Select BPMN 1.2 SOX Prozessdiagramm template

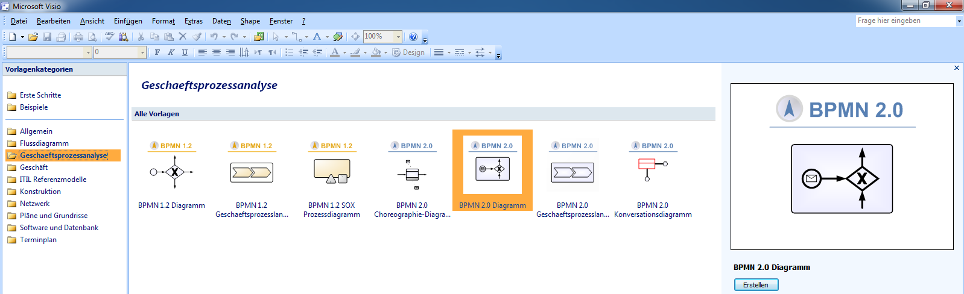pyautogui.click(x=332, y=179)
